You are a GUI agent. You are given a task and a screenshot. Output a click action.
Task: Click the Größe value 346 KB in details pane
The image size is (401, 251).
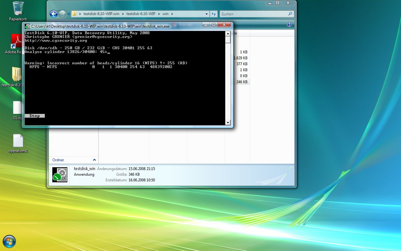(x=134, y=174)
